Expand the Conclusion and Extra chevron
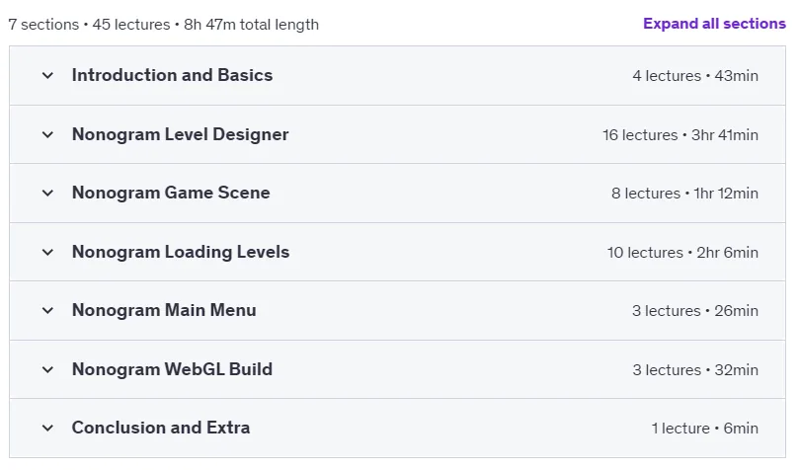This screenshot has height=470, width=800. tap(47, 429)
